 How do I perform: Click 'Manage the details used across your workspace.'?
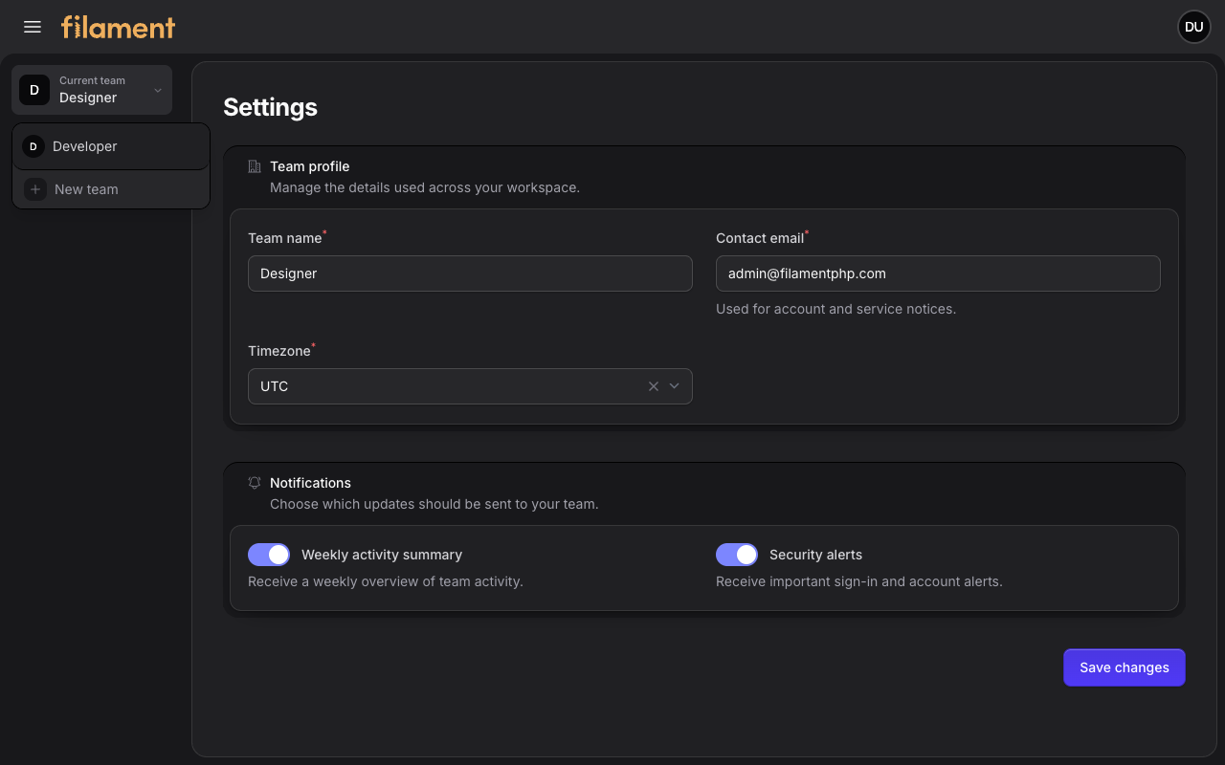[x=425, y=187]
